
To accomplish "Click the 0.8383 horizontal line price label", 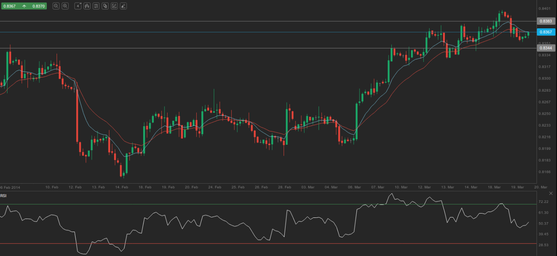I will point(546,21).
